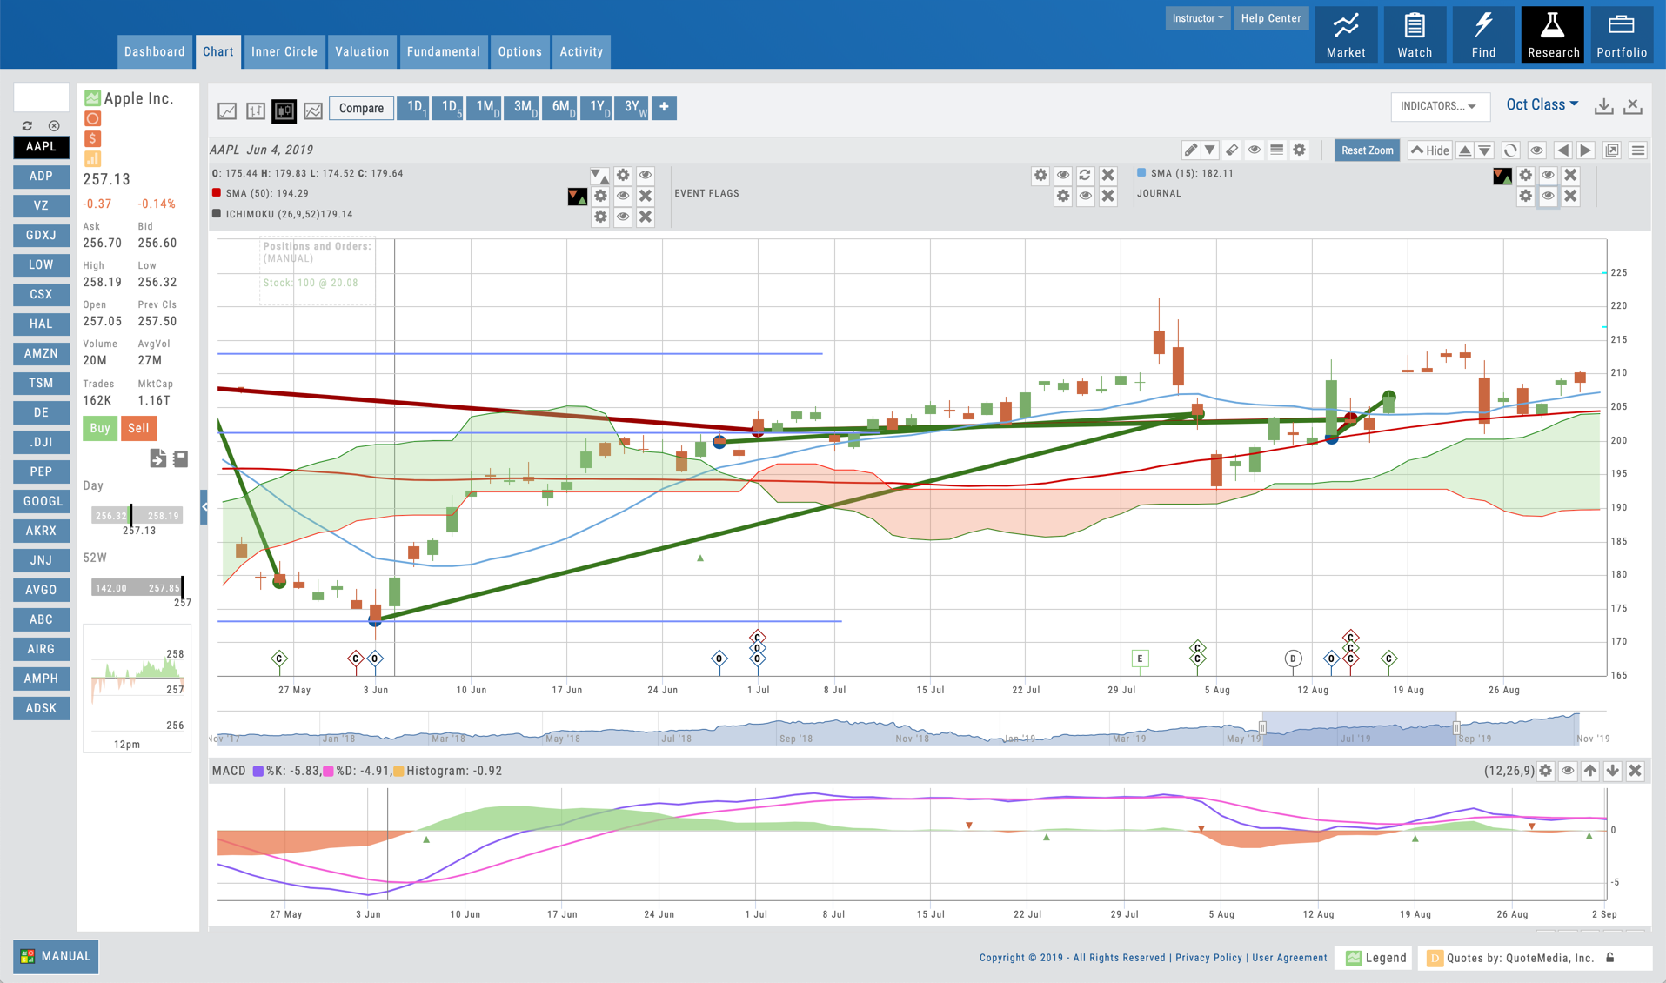Open the Indicators dropdown
1666x983 pixels.
(1439, 106)
